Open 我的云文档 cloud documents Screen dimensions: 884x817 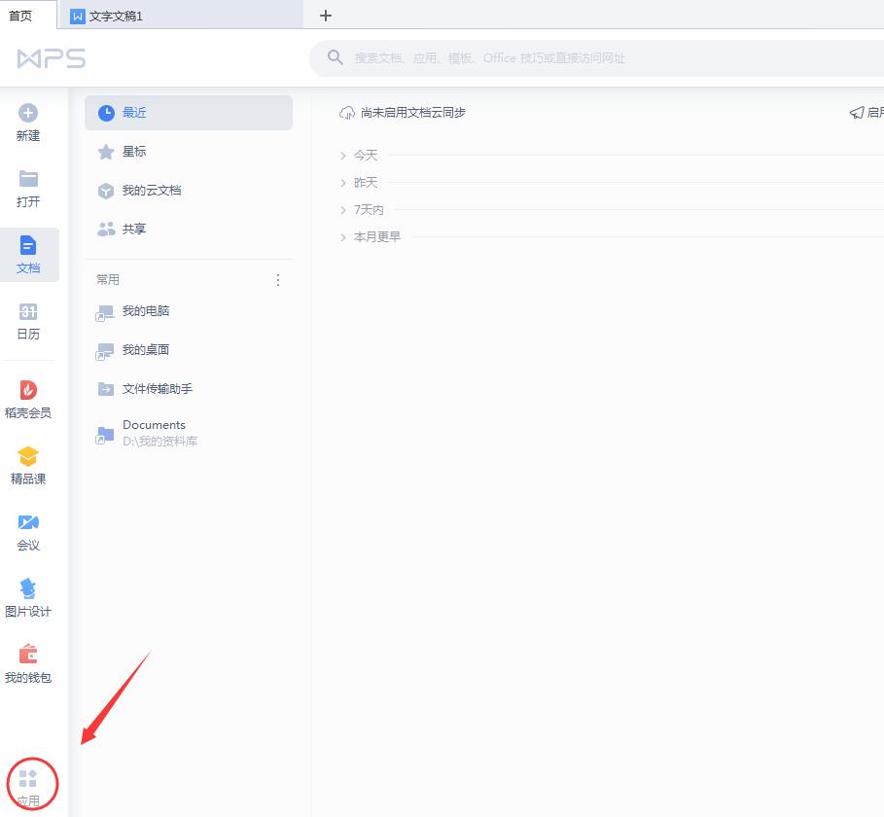point(189,191)
